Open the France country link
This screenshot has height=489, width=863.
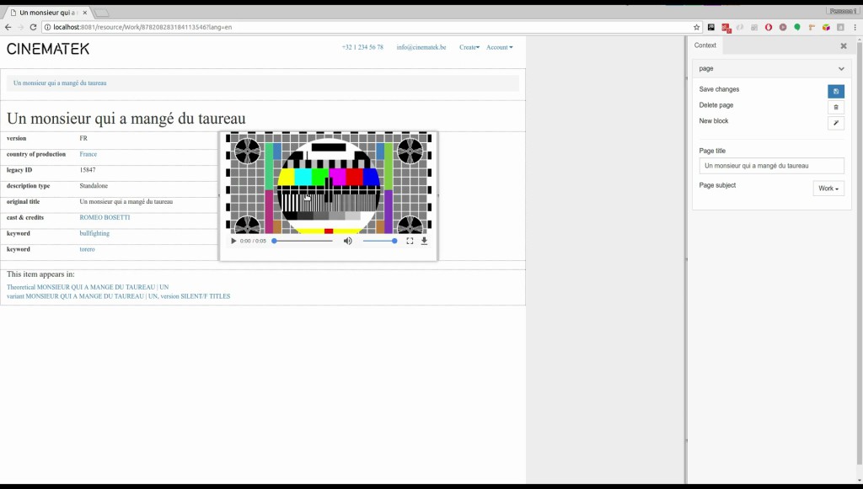pos(88,154)
